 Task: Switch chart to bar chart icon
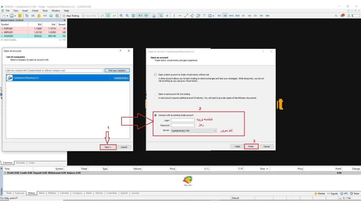(x=102, y=16)
